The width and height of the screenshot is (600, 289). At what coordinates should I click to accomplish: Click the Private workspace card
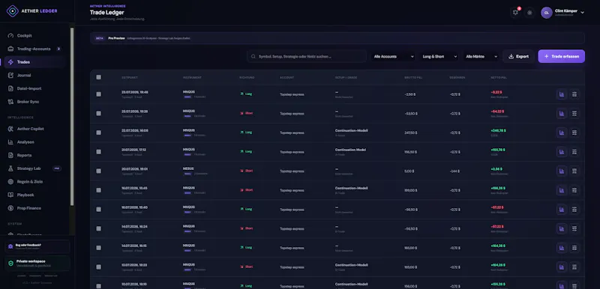tap(37, 264)
